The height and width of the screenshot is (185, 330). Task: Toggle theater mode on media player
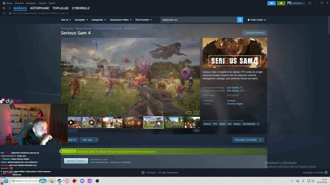click(x=189, y=113)
